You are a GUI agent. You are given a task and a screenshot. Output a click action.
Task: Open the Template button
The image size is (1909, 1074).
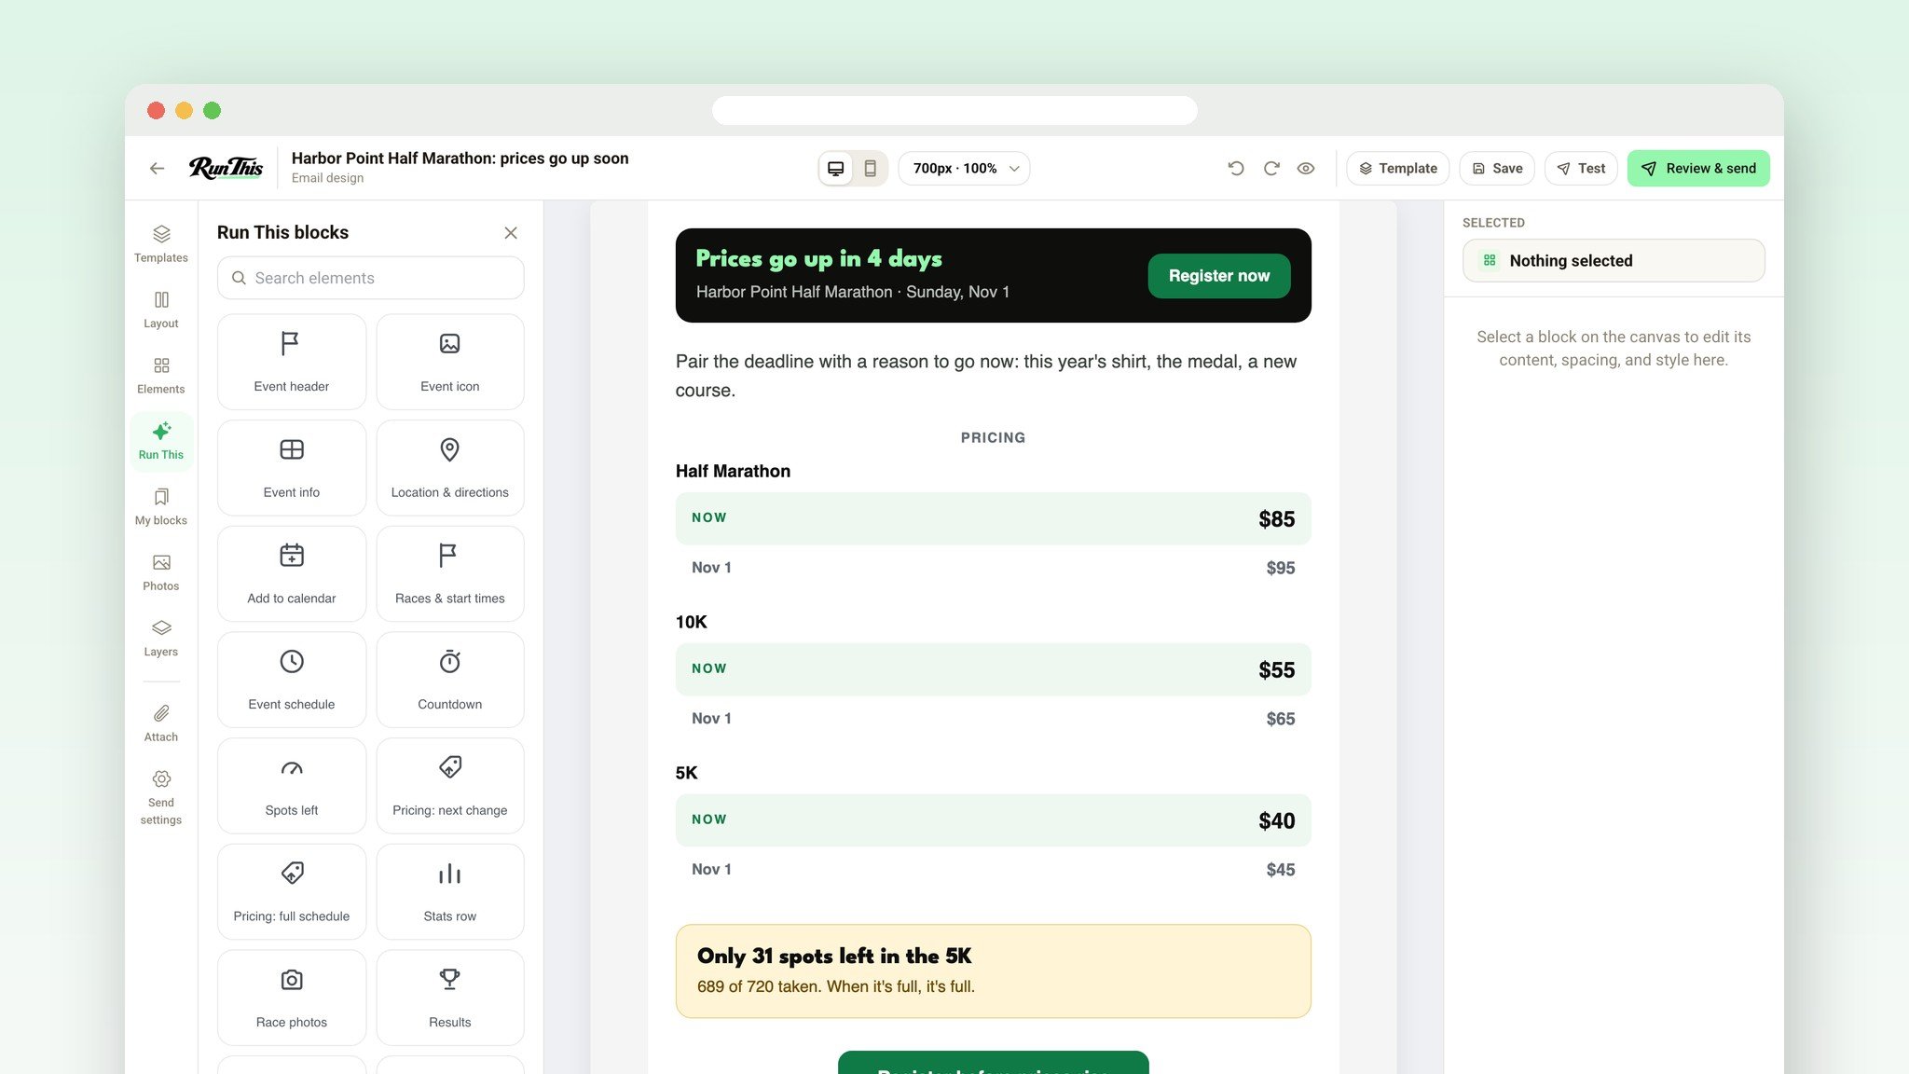click(x=1397, y=169)
